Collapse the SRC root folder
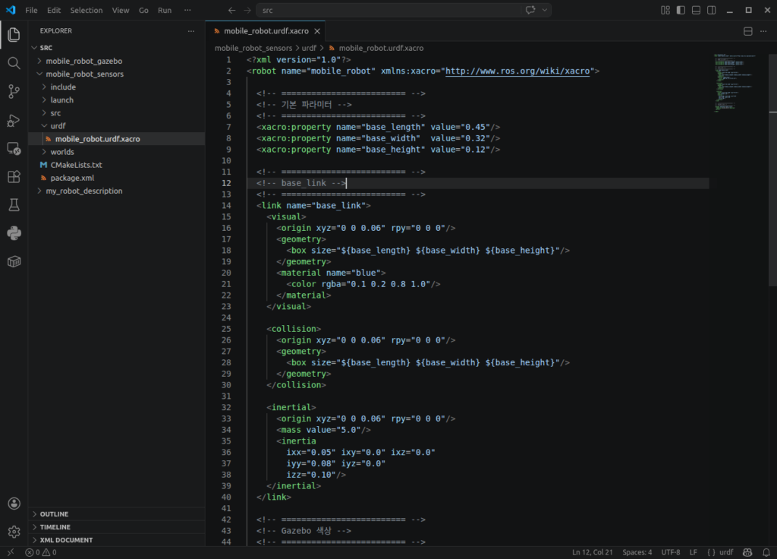The image size is (777, 559). pos(116,48)
